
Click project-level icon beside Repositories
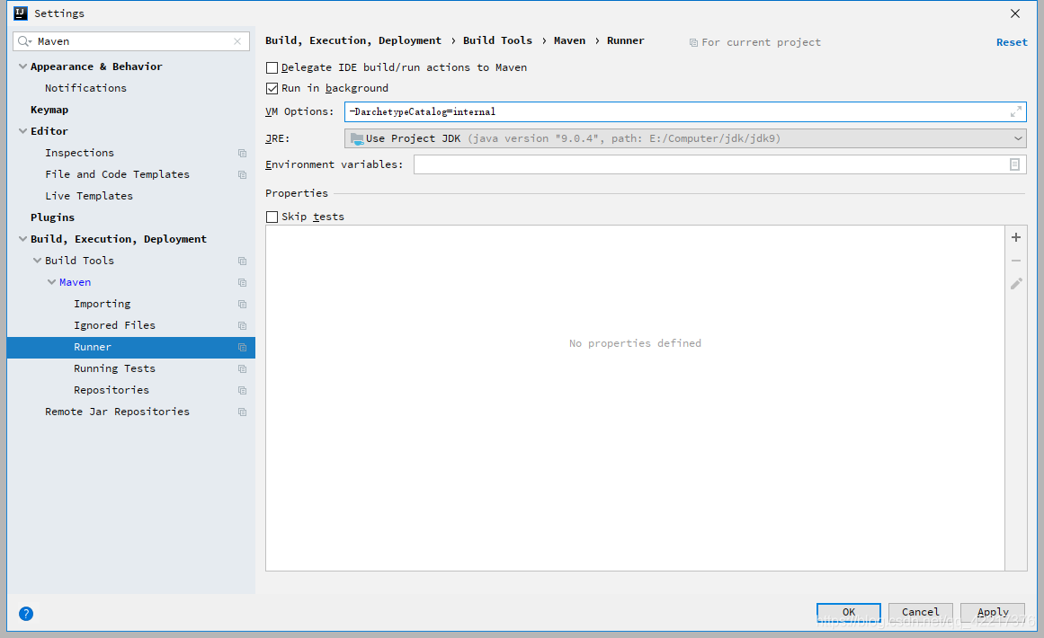pyautogui.click(x=243, y=390)
